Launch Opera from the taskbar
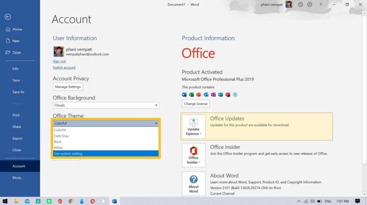 tap(92, 201)
